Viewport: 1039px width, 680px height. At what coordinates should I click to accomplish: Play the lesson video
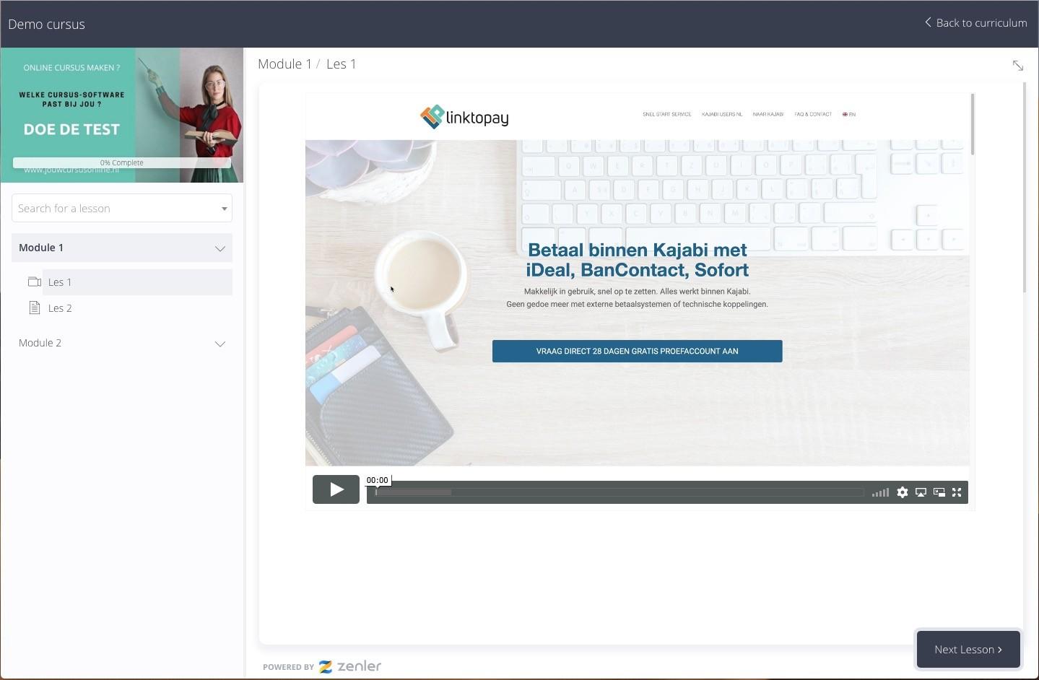point(336,489)
